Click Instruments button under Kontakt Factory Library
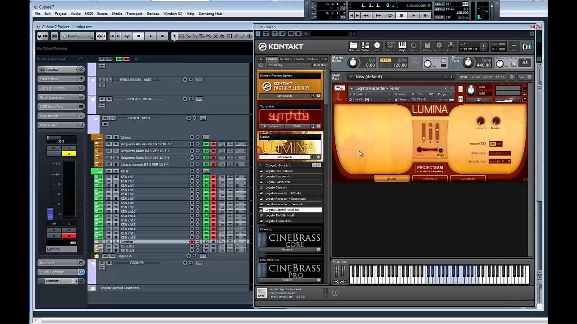Viewport: 577px width, 324px height. pyautogui.click(x=284, y=96)
